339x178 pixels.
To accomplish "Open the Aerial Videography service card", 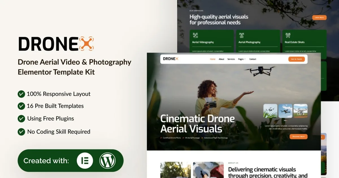I will pos(212,41).
